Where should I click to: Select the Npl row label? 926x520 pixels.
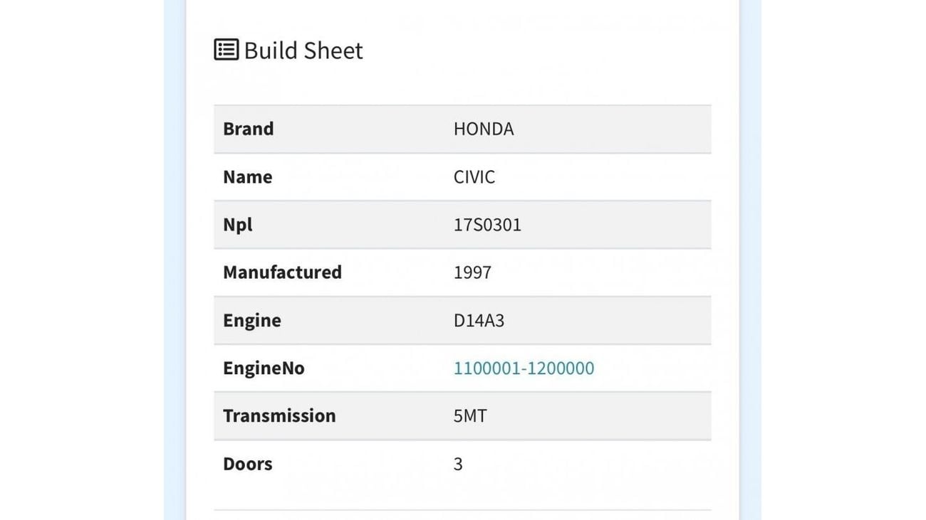[238, 225]
